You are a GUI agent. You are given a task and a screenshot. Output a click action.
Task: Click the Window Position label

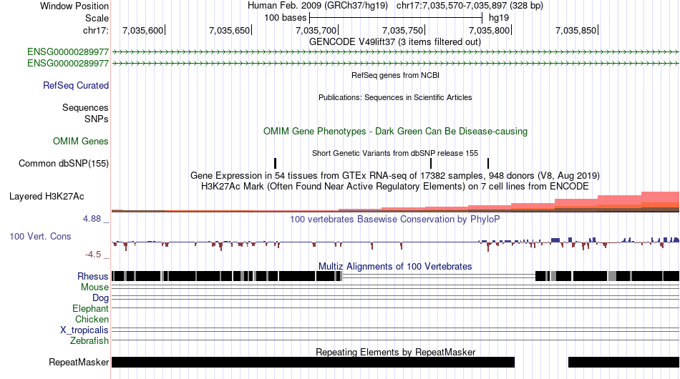click(x=74, y=6)
